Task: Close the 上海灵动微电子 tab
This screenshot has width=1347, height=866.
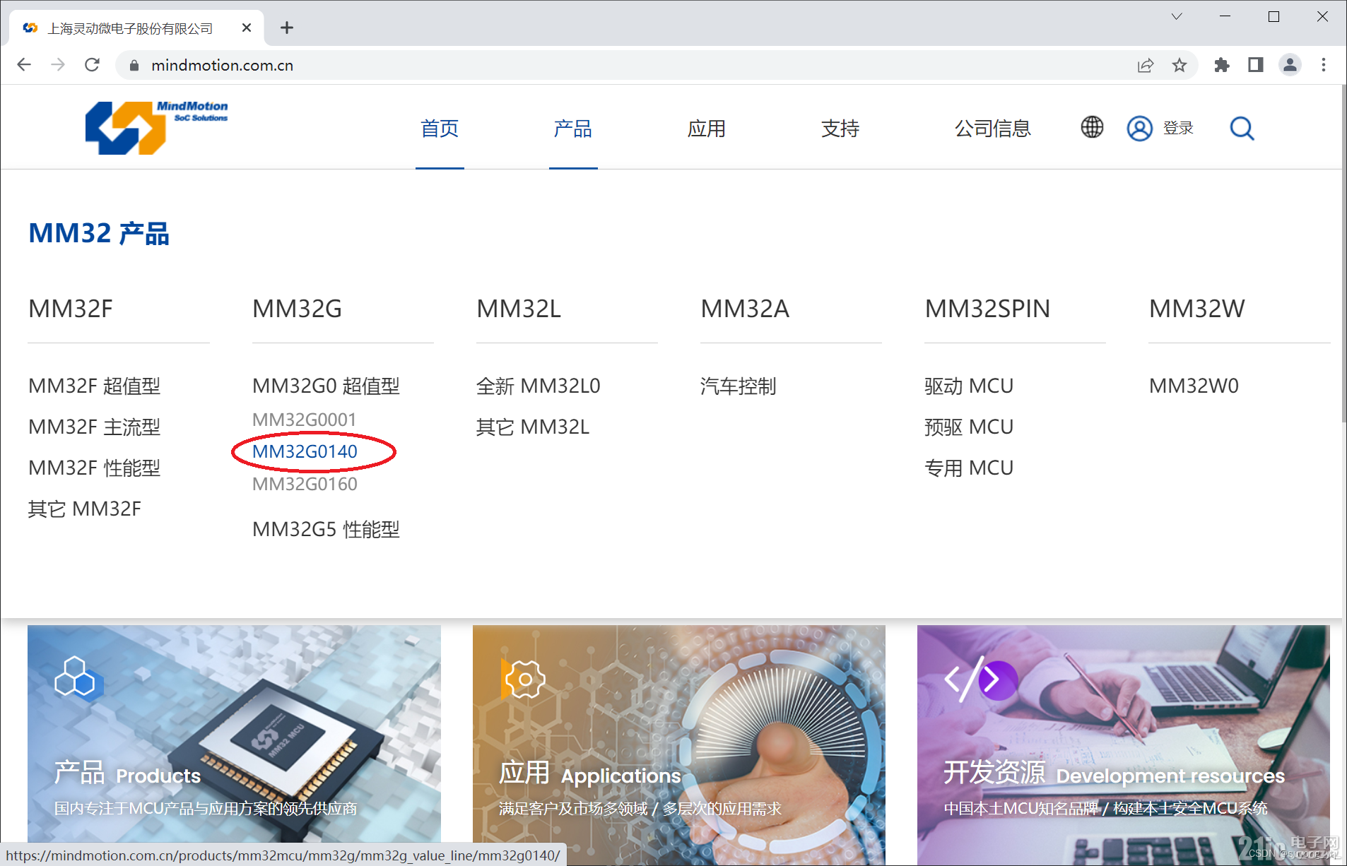Action: click(x=247, y=28)
